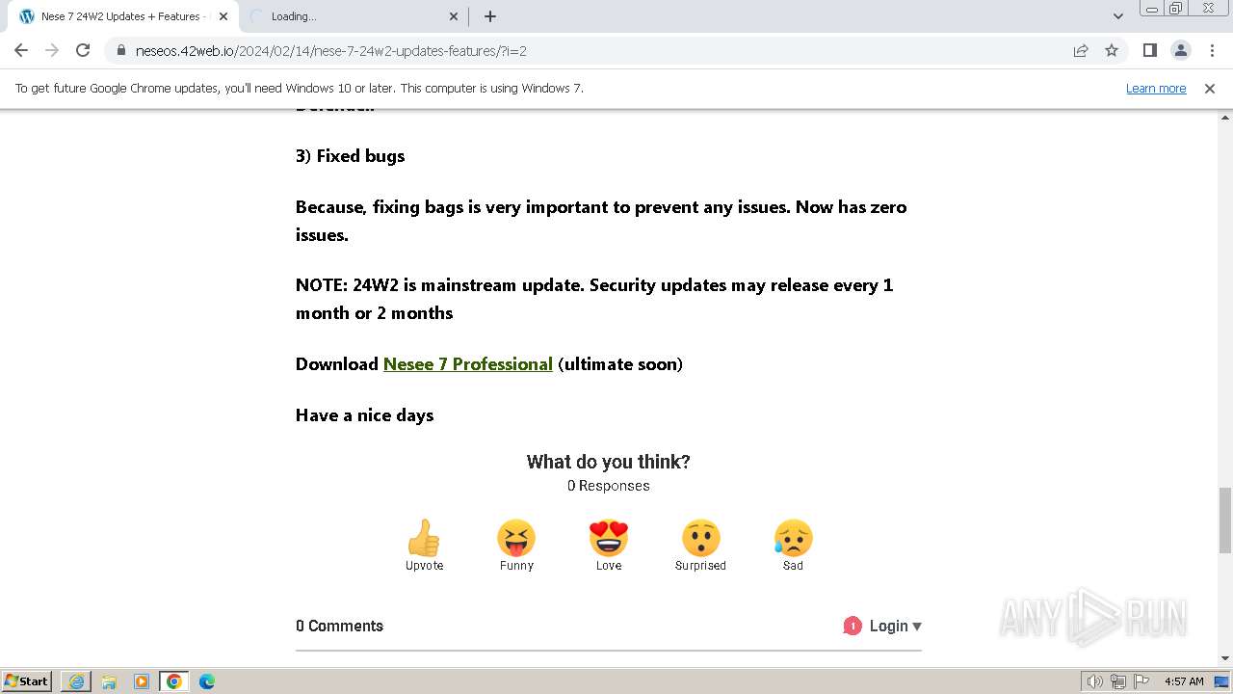Click the address bar URL

[330, 51]
